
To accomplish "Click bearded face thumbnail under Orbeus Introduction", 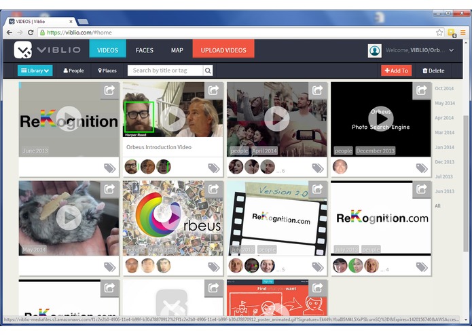I will tap(132, 167).
